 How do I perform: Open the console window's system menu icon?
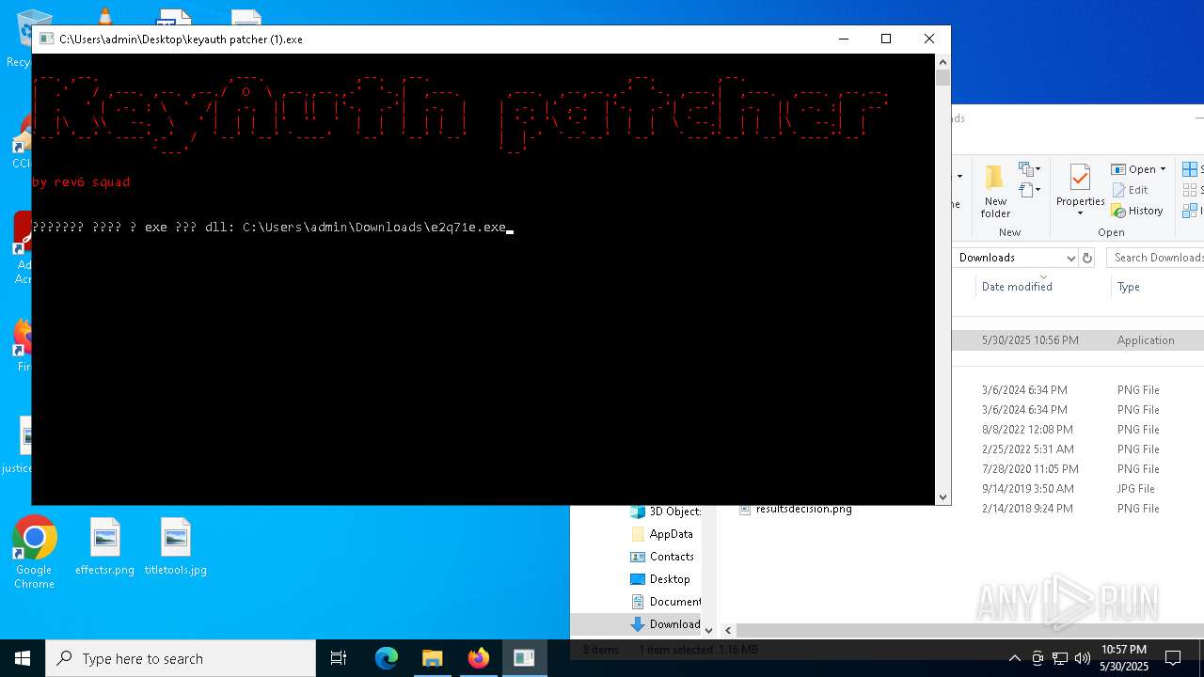[45, 39]
